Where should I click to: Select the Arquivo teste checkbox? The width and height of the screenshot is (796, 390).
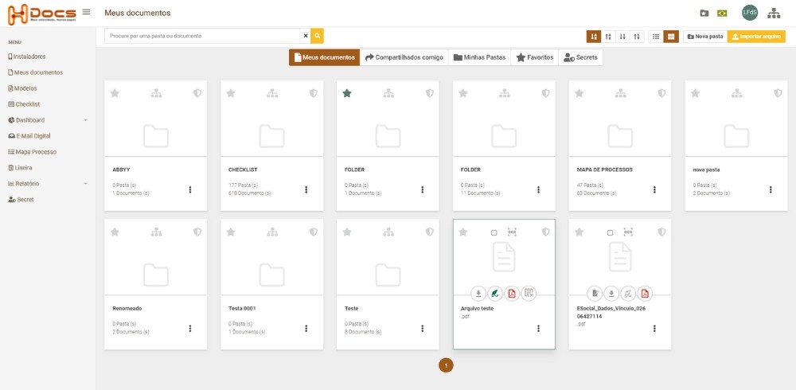coord(494,232)
